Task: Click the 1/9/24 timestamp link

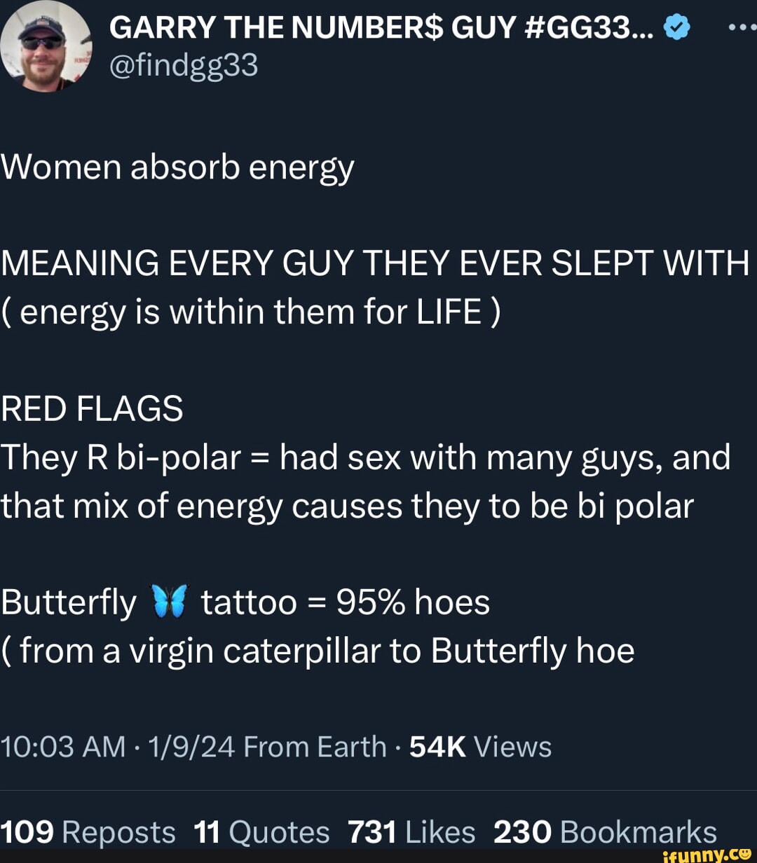Action: (x=189, y=747)
